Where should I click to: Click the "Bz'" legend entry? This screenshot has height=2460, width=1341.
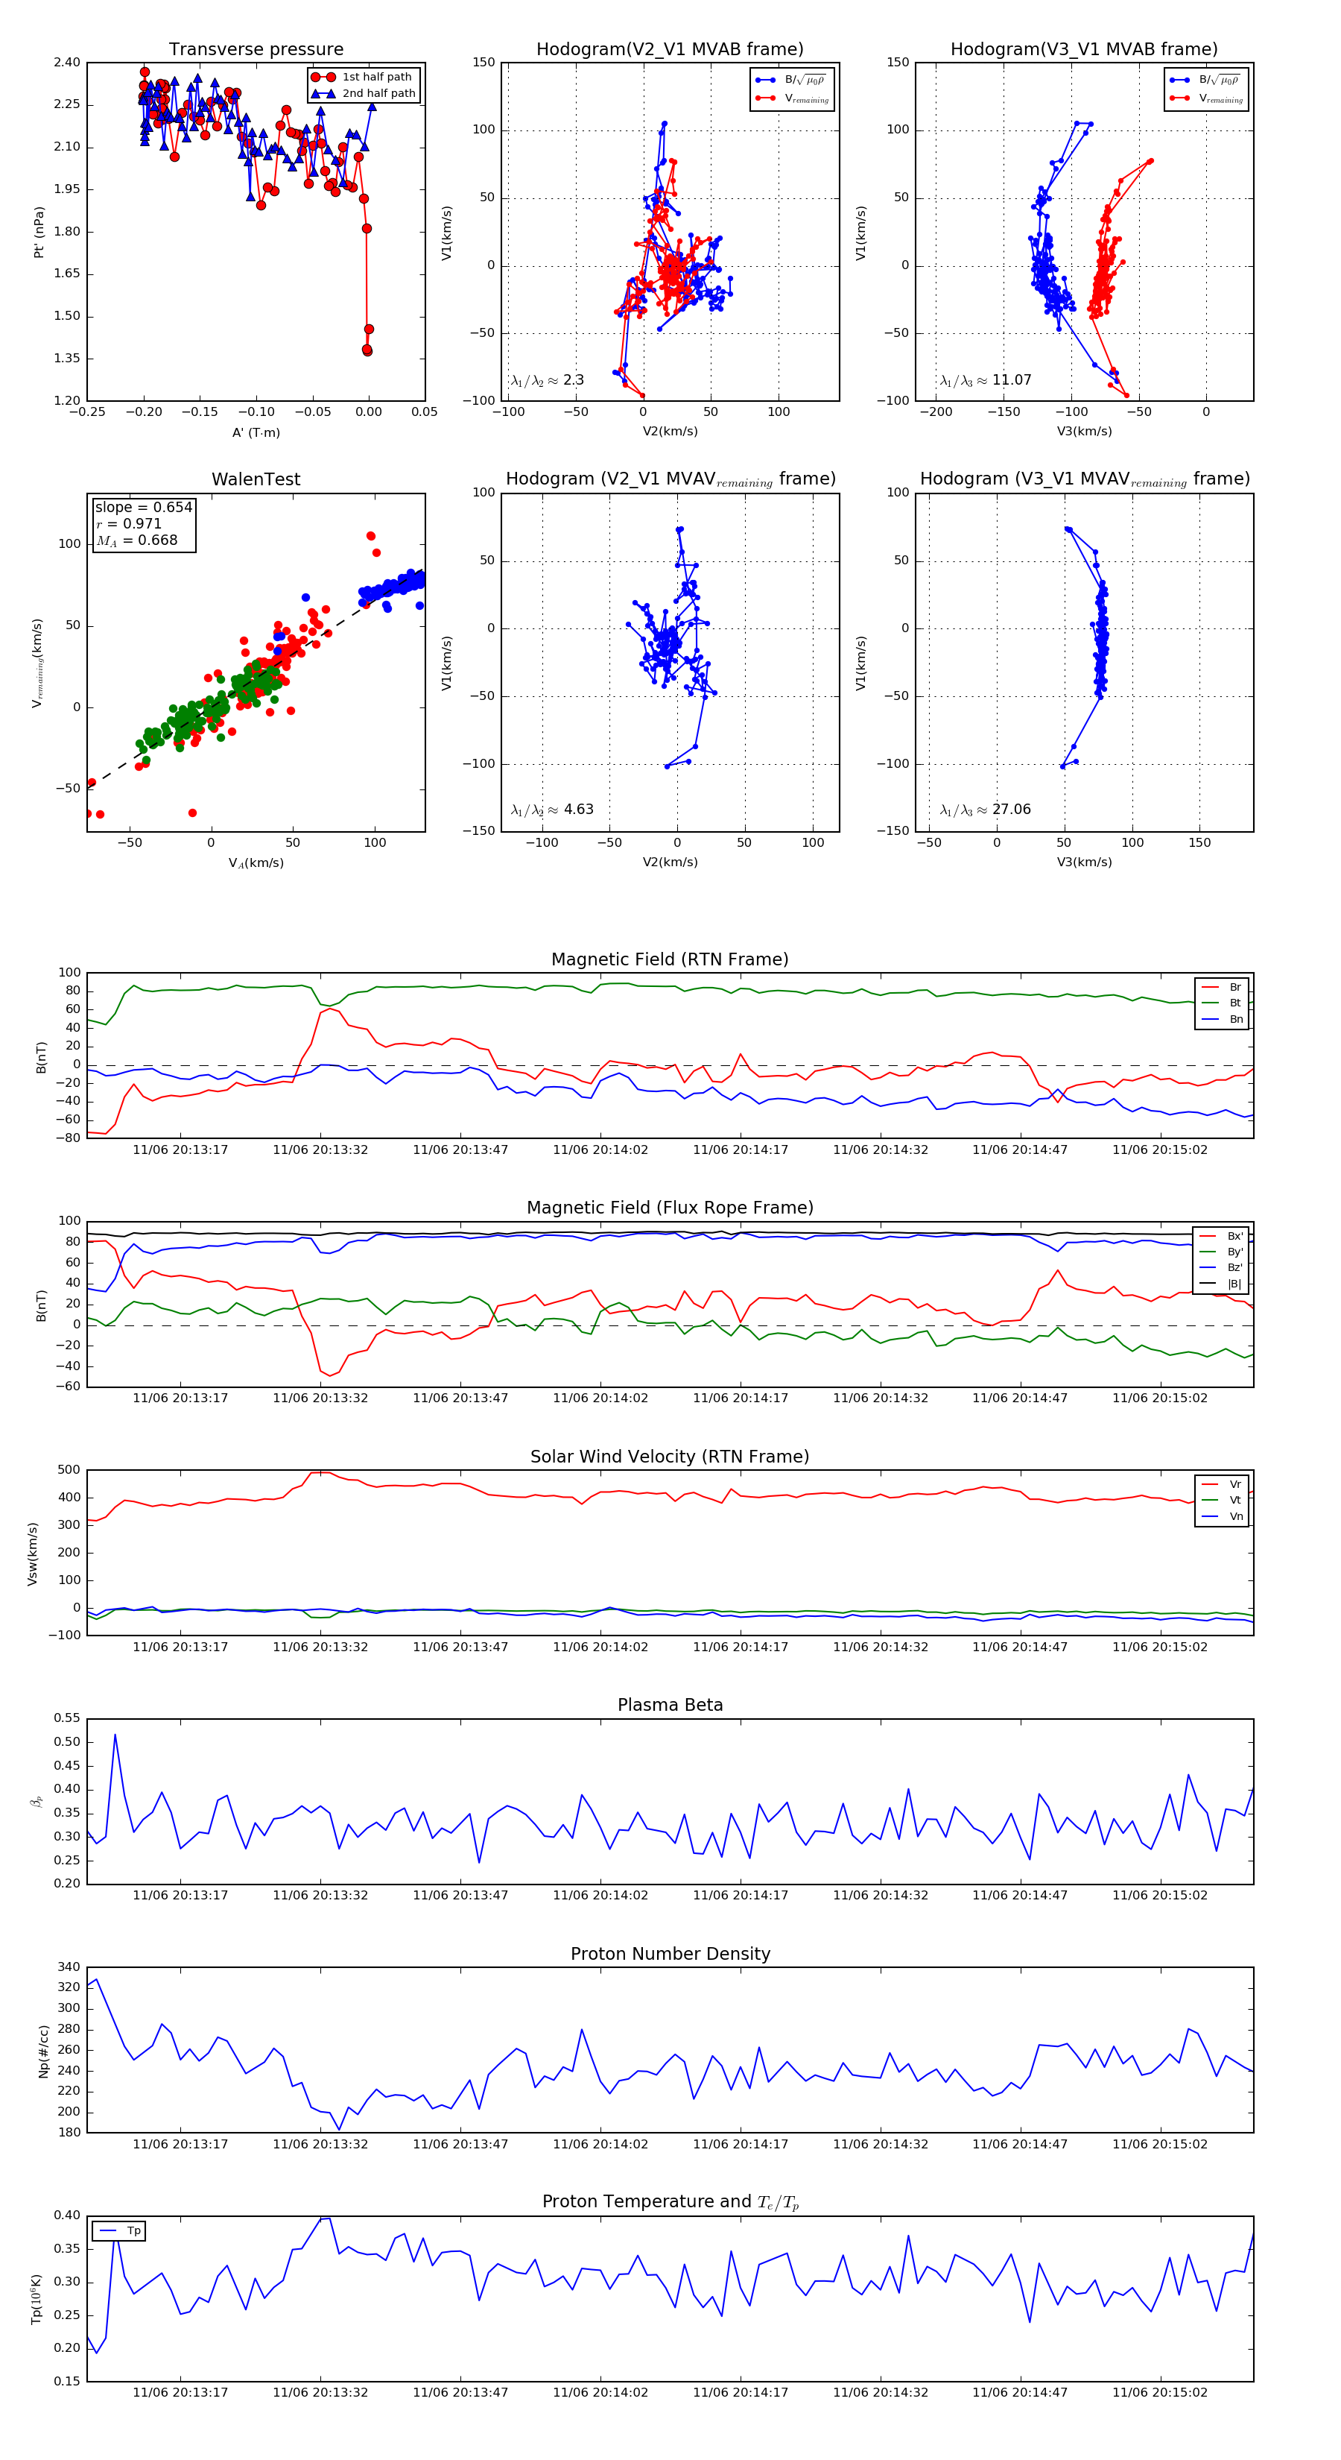coord(1221,1267)
